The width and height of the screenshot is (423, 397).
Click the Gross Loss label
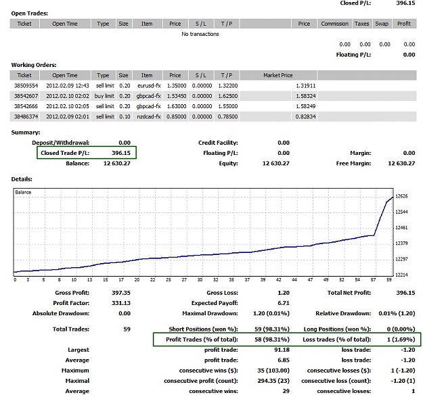coord(222,293)
